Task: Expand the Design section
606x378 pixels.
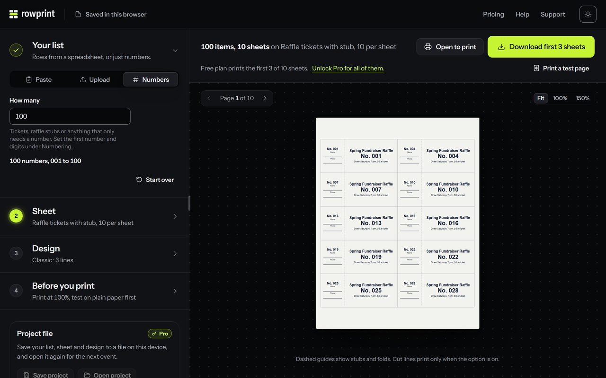Action: [95, 254]
